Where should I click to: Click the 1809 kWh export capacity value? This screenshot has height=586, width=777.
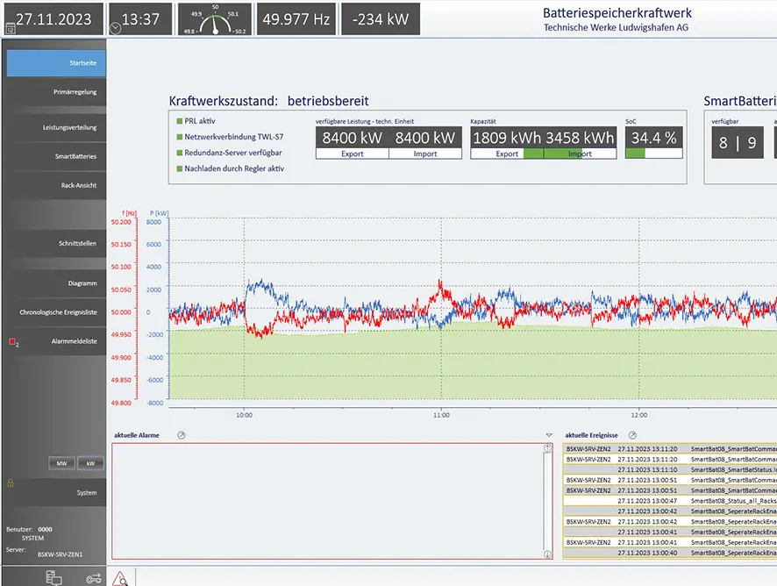pyautogui.click(x=507, y=138)
